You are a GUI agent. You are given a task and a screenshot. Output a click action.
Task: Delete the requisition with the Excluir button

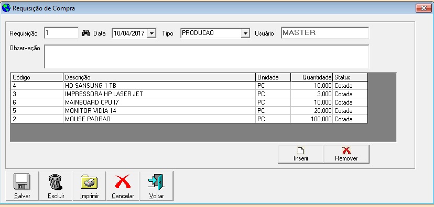point(56,186)
